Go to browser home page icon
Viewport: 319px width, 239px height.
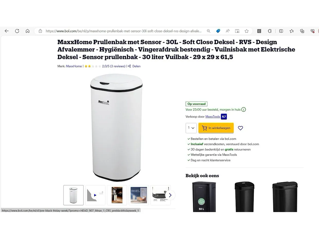tap(28, 31)
